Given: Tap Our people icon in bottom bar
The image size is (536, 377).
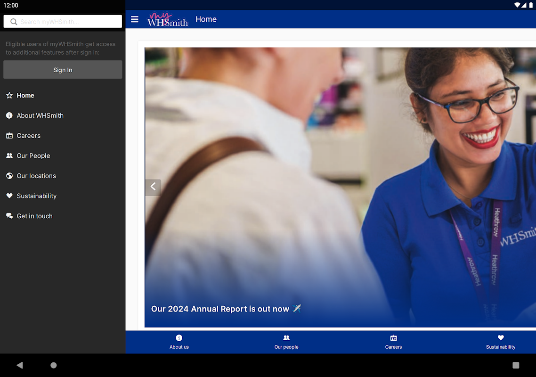Looking at the screenshot, I should [x=286, y=338].
